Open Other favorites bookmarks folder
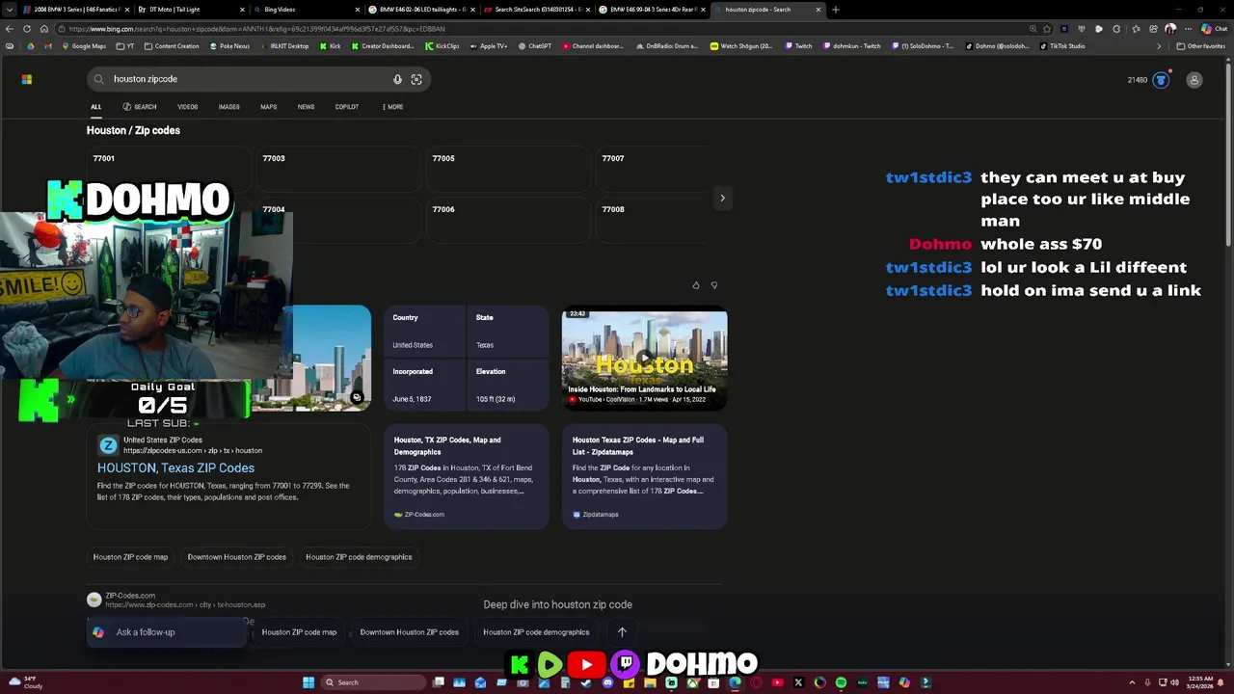The image size is (1234, 694). click(x=1200, y=46)
